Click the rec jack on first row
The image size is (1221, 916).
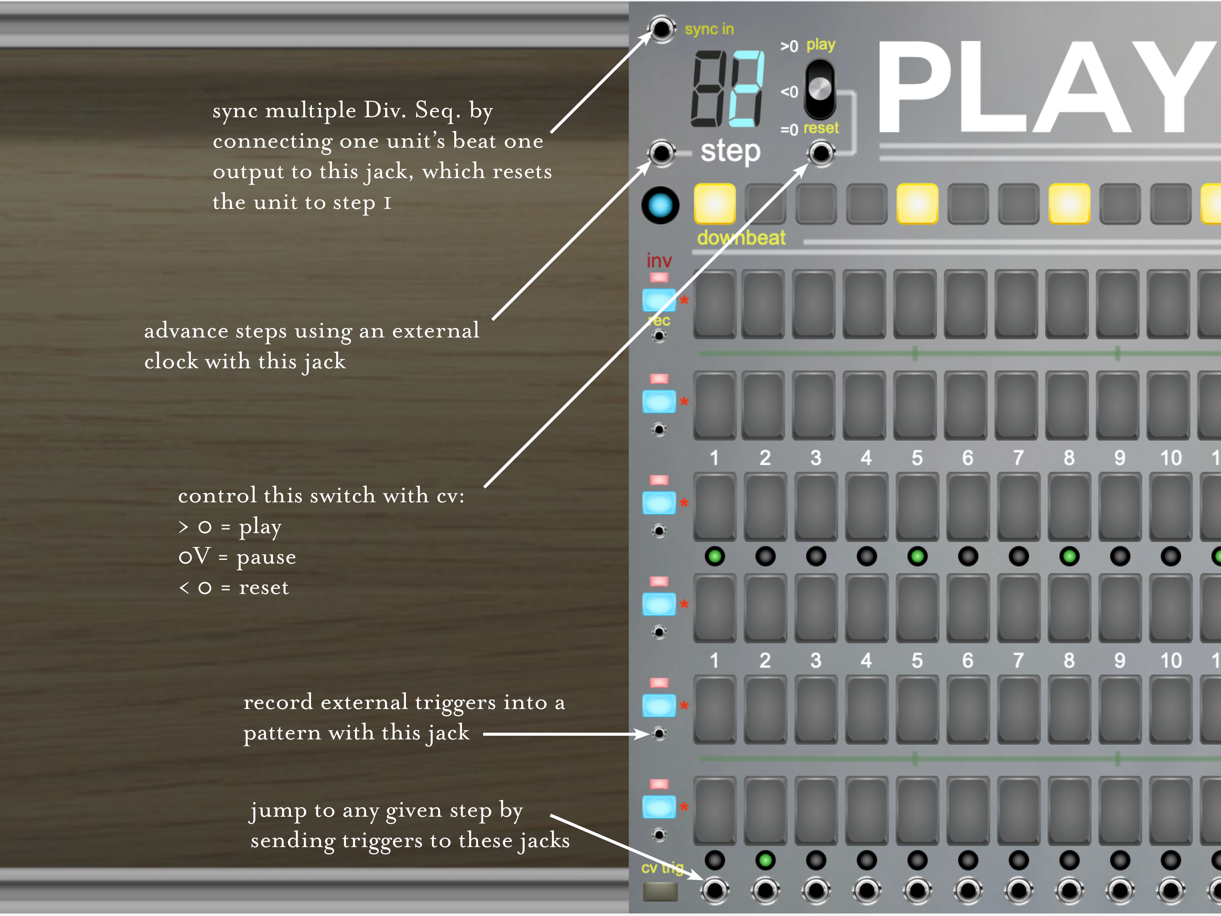click(x=659, y=336)
